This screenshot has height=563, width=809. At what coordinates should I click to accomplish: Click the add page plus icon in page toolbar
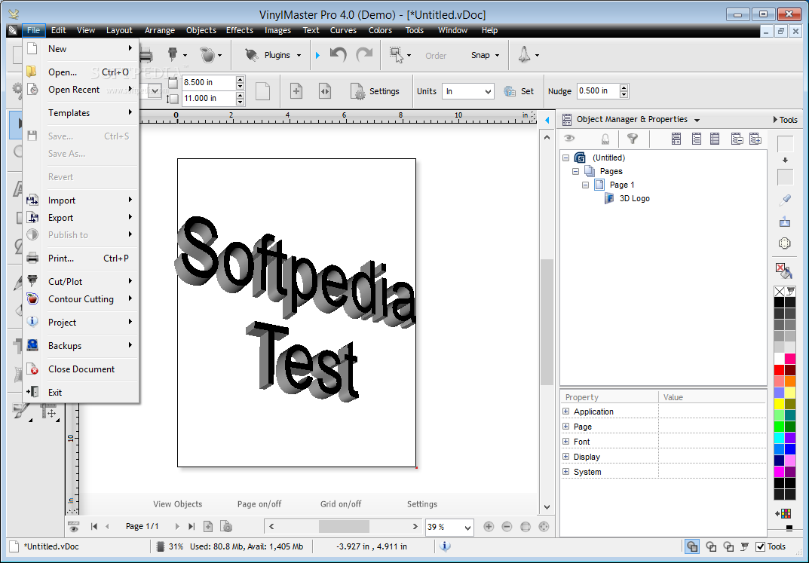click(x=296, y=91)
